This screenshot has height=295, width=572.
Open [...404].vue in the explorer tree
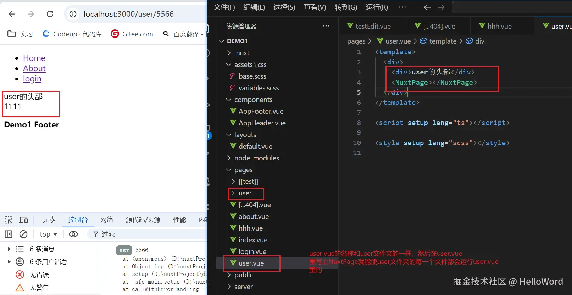[x=277, y=205]
